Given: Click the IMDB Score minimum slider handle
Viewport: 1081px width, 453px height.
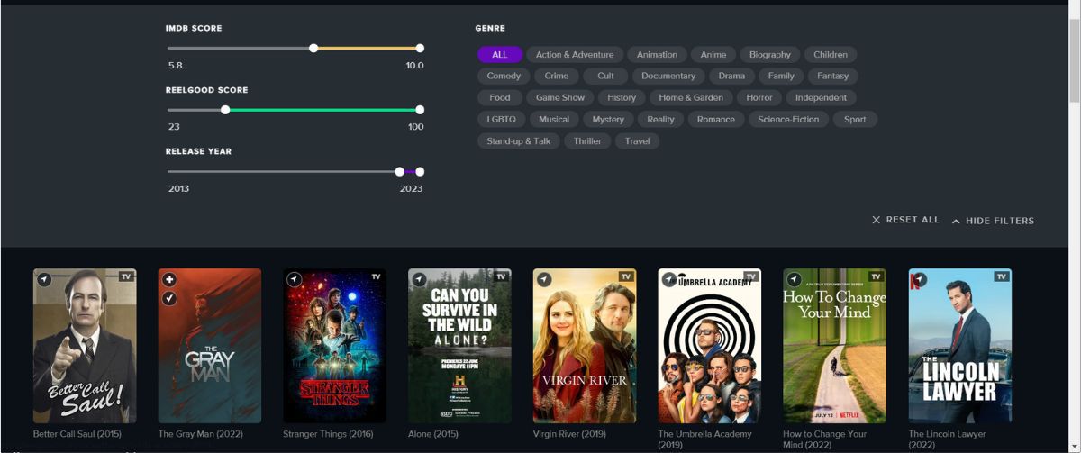Looking at the screenshot, I should click(313, 48).
